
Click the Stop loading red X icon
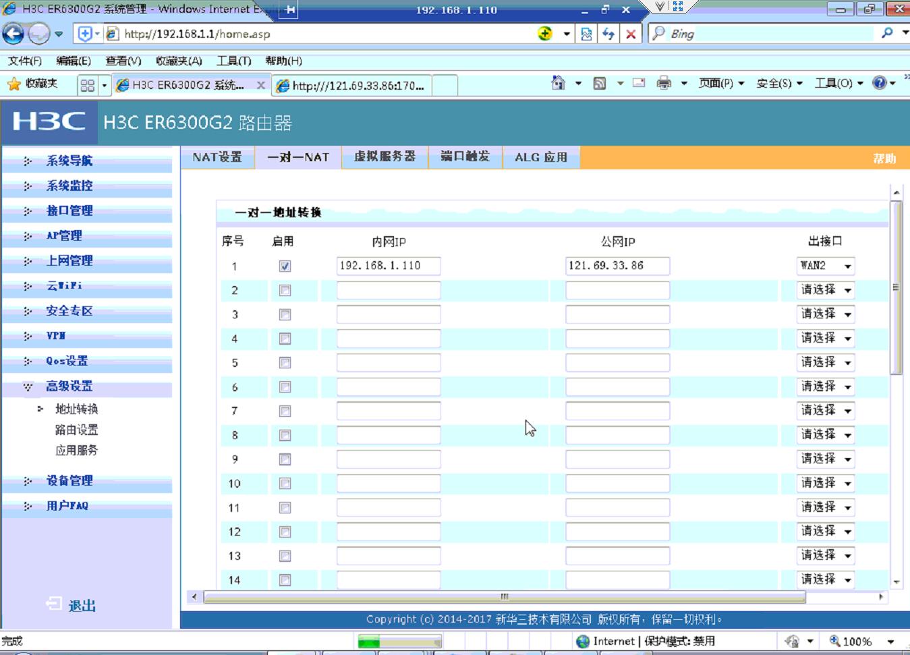[631, 34]
